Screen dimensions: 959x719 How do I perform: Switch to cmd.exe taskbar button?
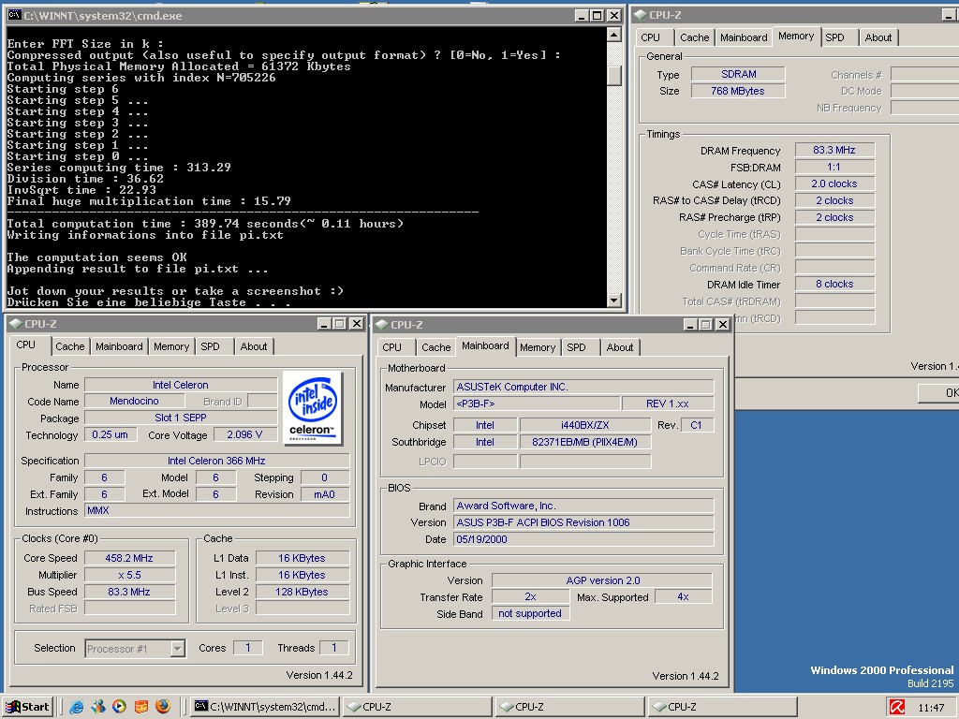tap(265, 707)
